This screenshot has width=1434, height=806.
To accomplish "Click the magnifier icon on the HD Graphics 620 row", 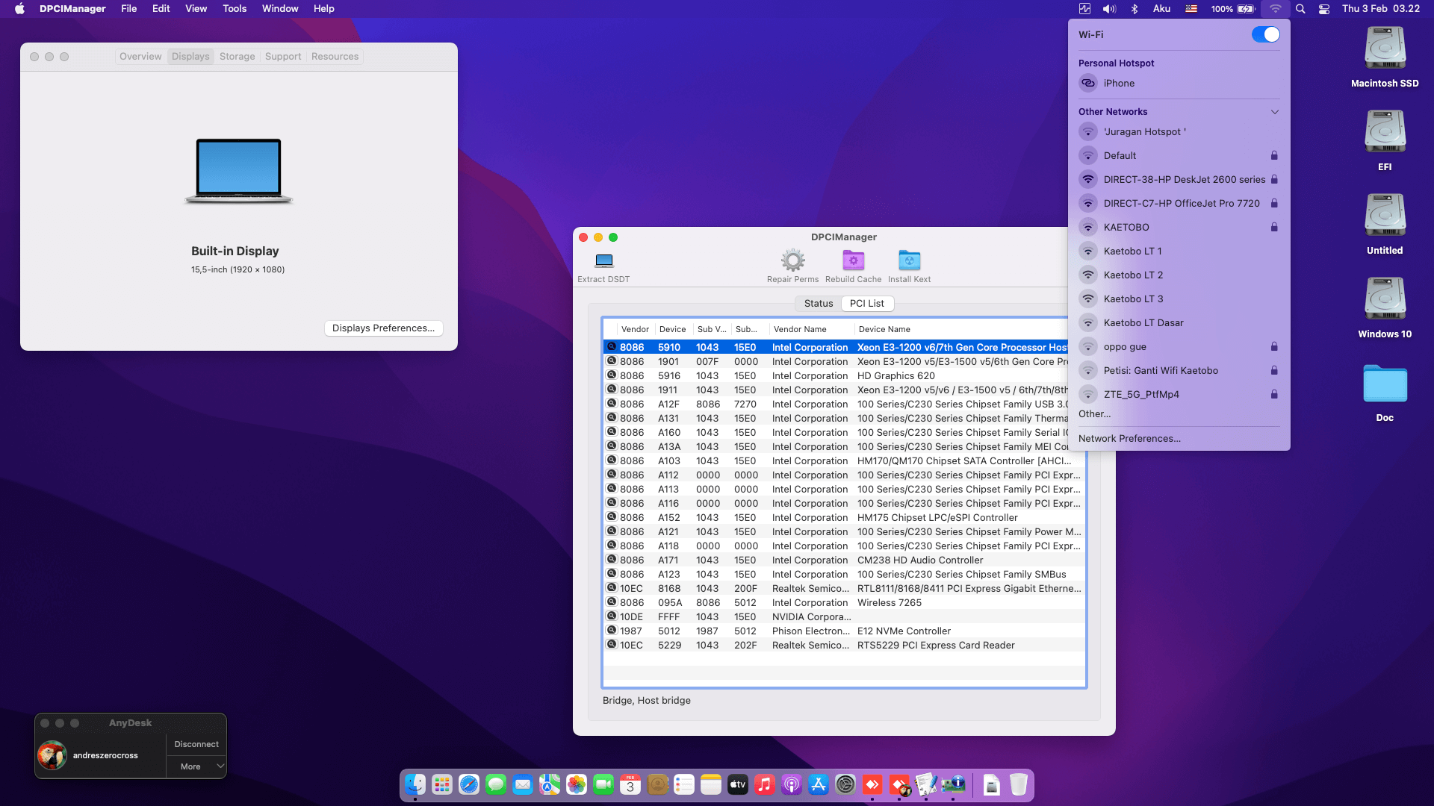I will click(x=612, y=375).
